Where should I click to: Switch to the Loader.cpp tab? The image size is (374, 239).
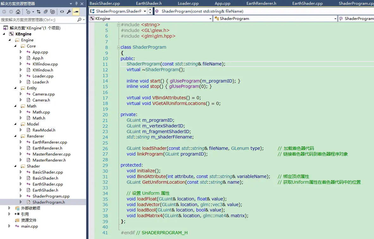(188, 3)
